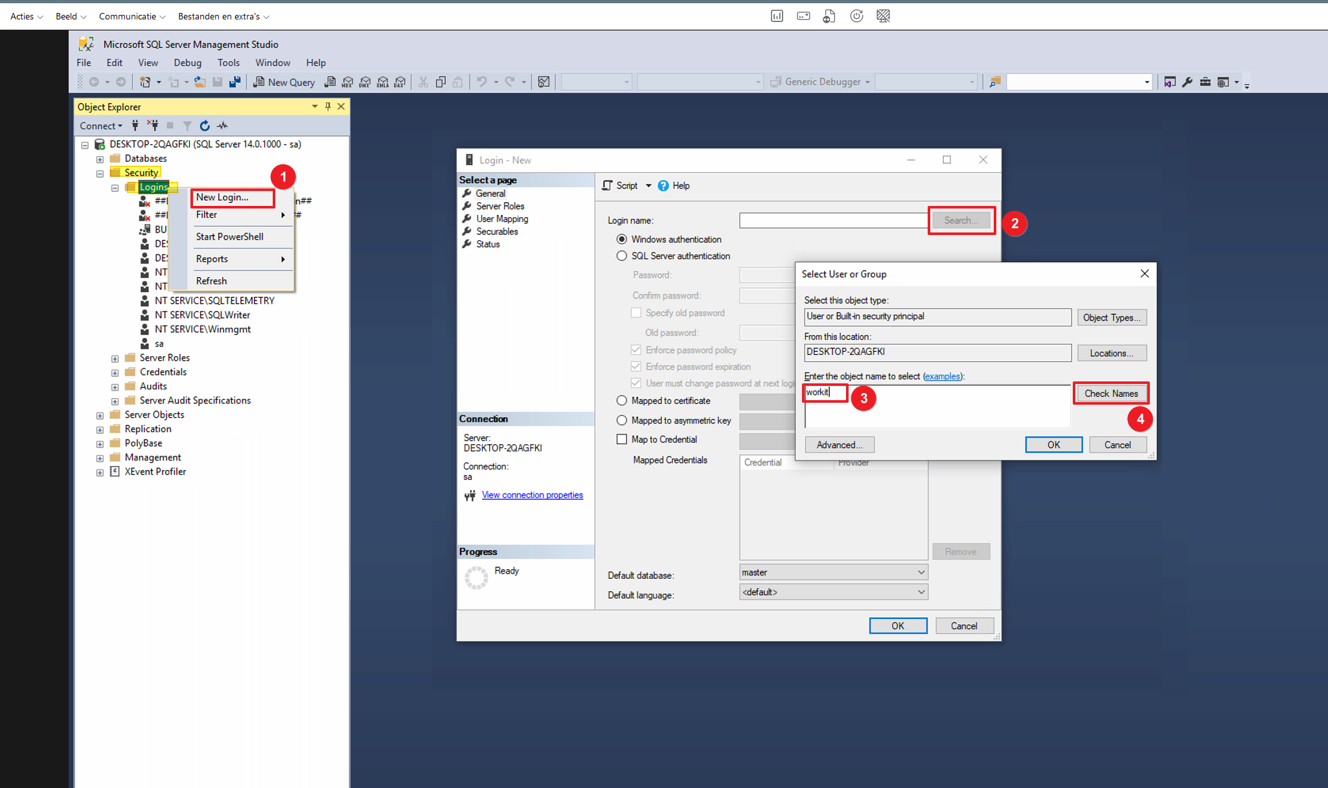Click the MDX query icon
1328x788 pixels.
(x=348, y=82)
